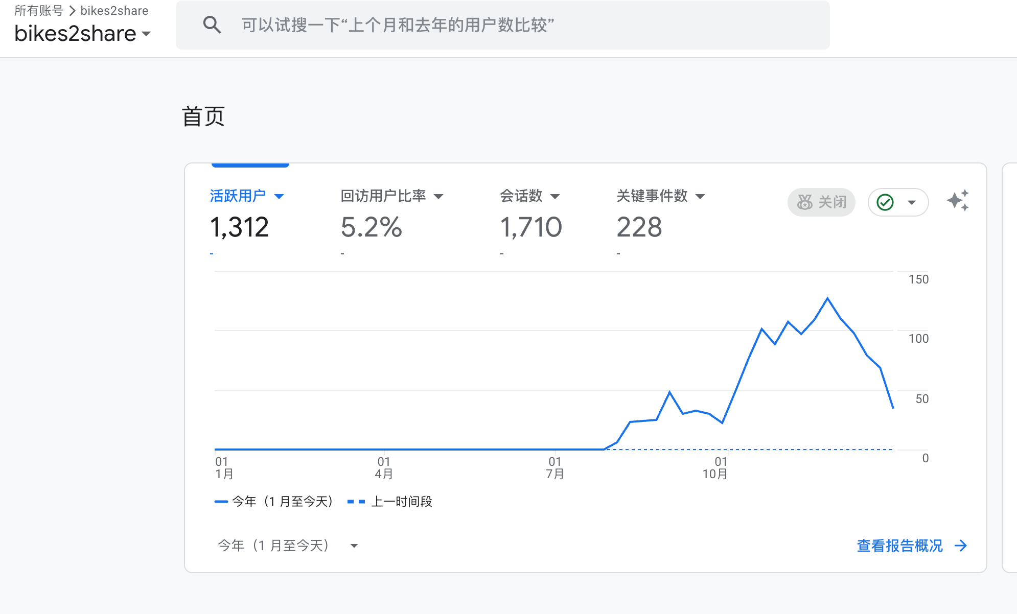The width and height of the screenshot is (1017, 614).
Task: Toggle the 今年 solid line legend
Action: click(x=274, y=502)
